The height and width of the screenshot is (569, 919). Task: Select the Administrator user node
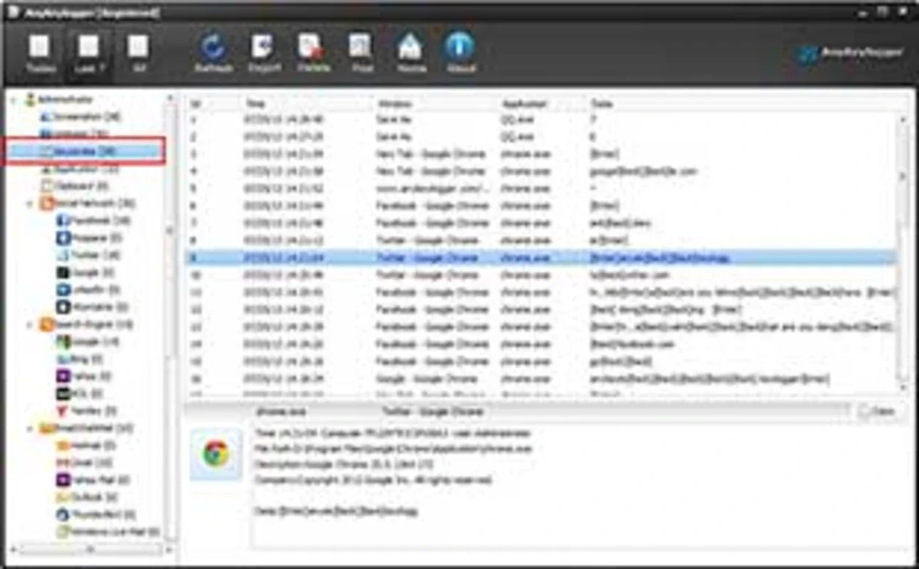click(x=58, y=100)
